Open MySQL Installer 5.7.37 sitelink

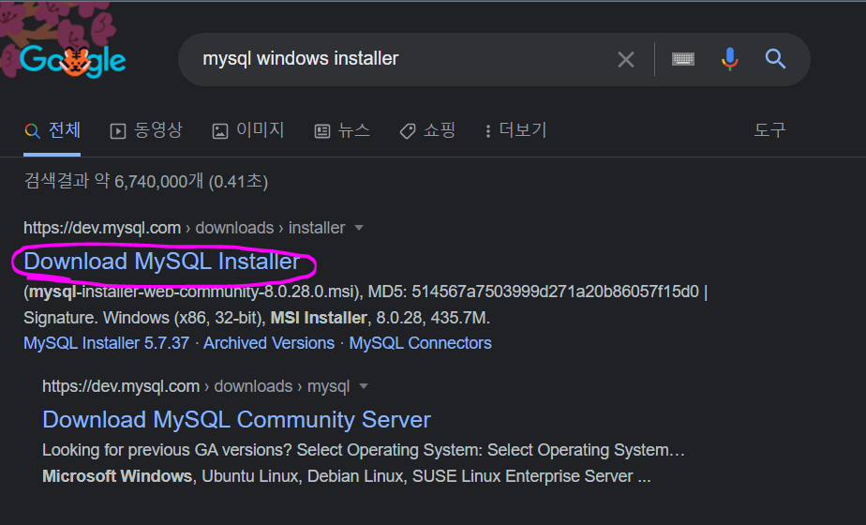click(x=106, y=343)
